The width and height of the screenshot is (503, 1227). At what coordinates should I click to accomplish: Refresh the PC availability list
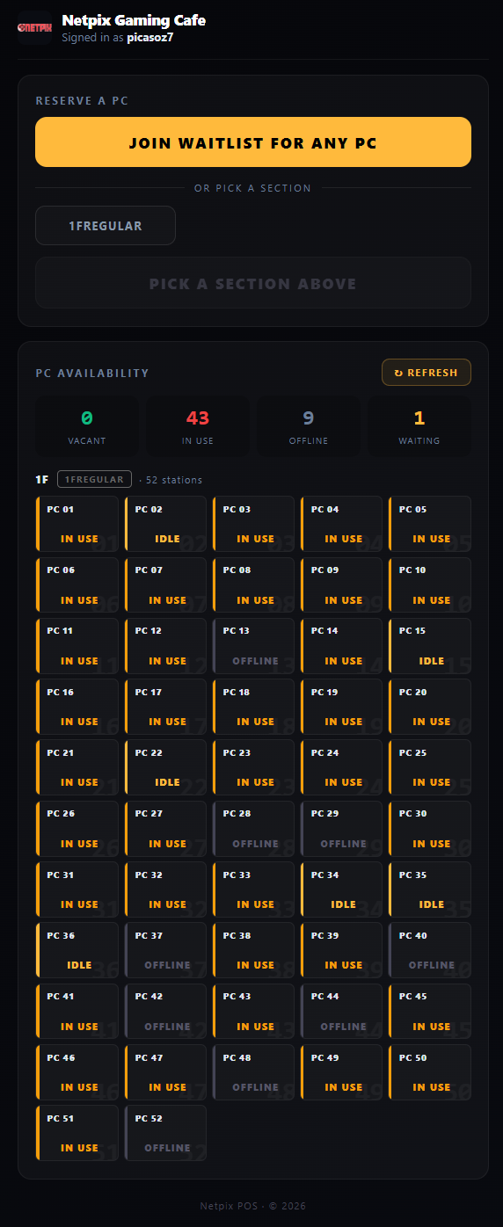(426, 373)
